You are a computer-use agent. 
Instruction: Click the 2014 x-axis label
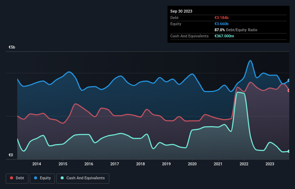click(37, 164)
